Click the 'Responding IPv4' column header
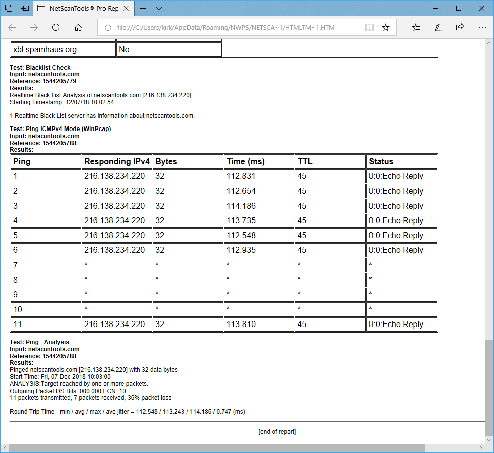The image size is (494, 453). [x=117, y=162]
